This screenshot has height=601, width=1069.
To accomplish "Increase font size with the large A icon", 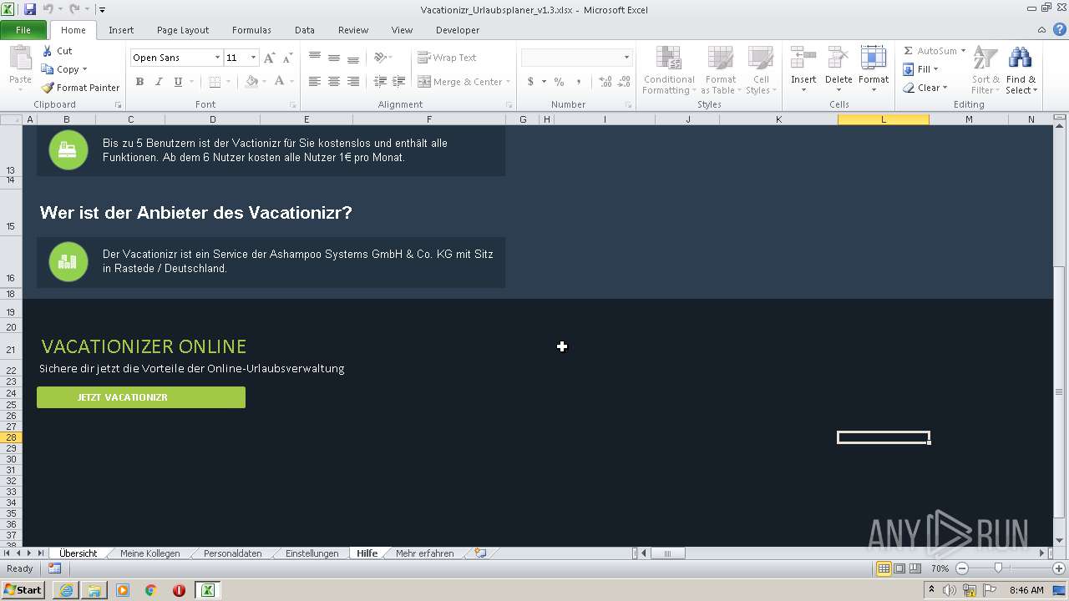I will click(269, 58).
